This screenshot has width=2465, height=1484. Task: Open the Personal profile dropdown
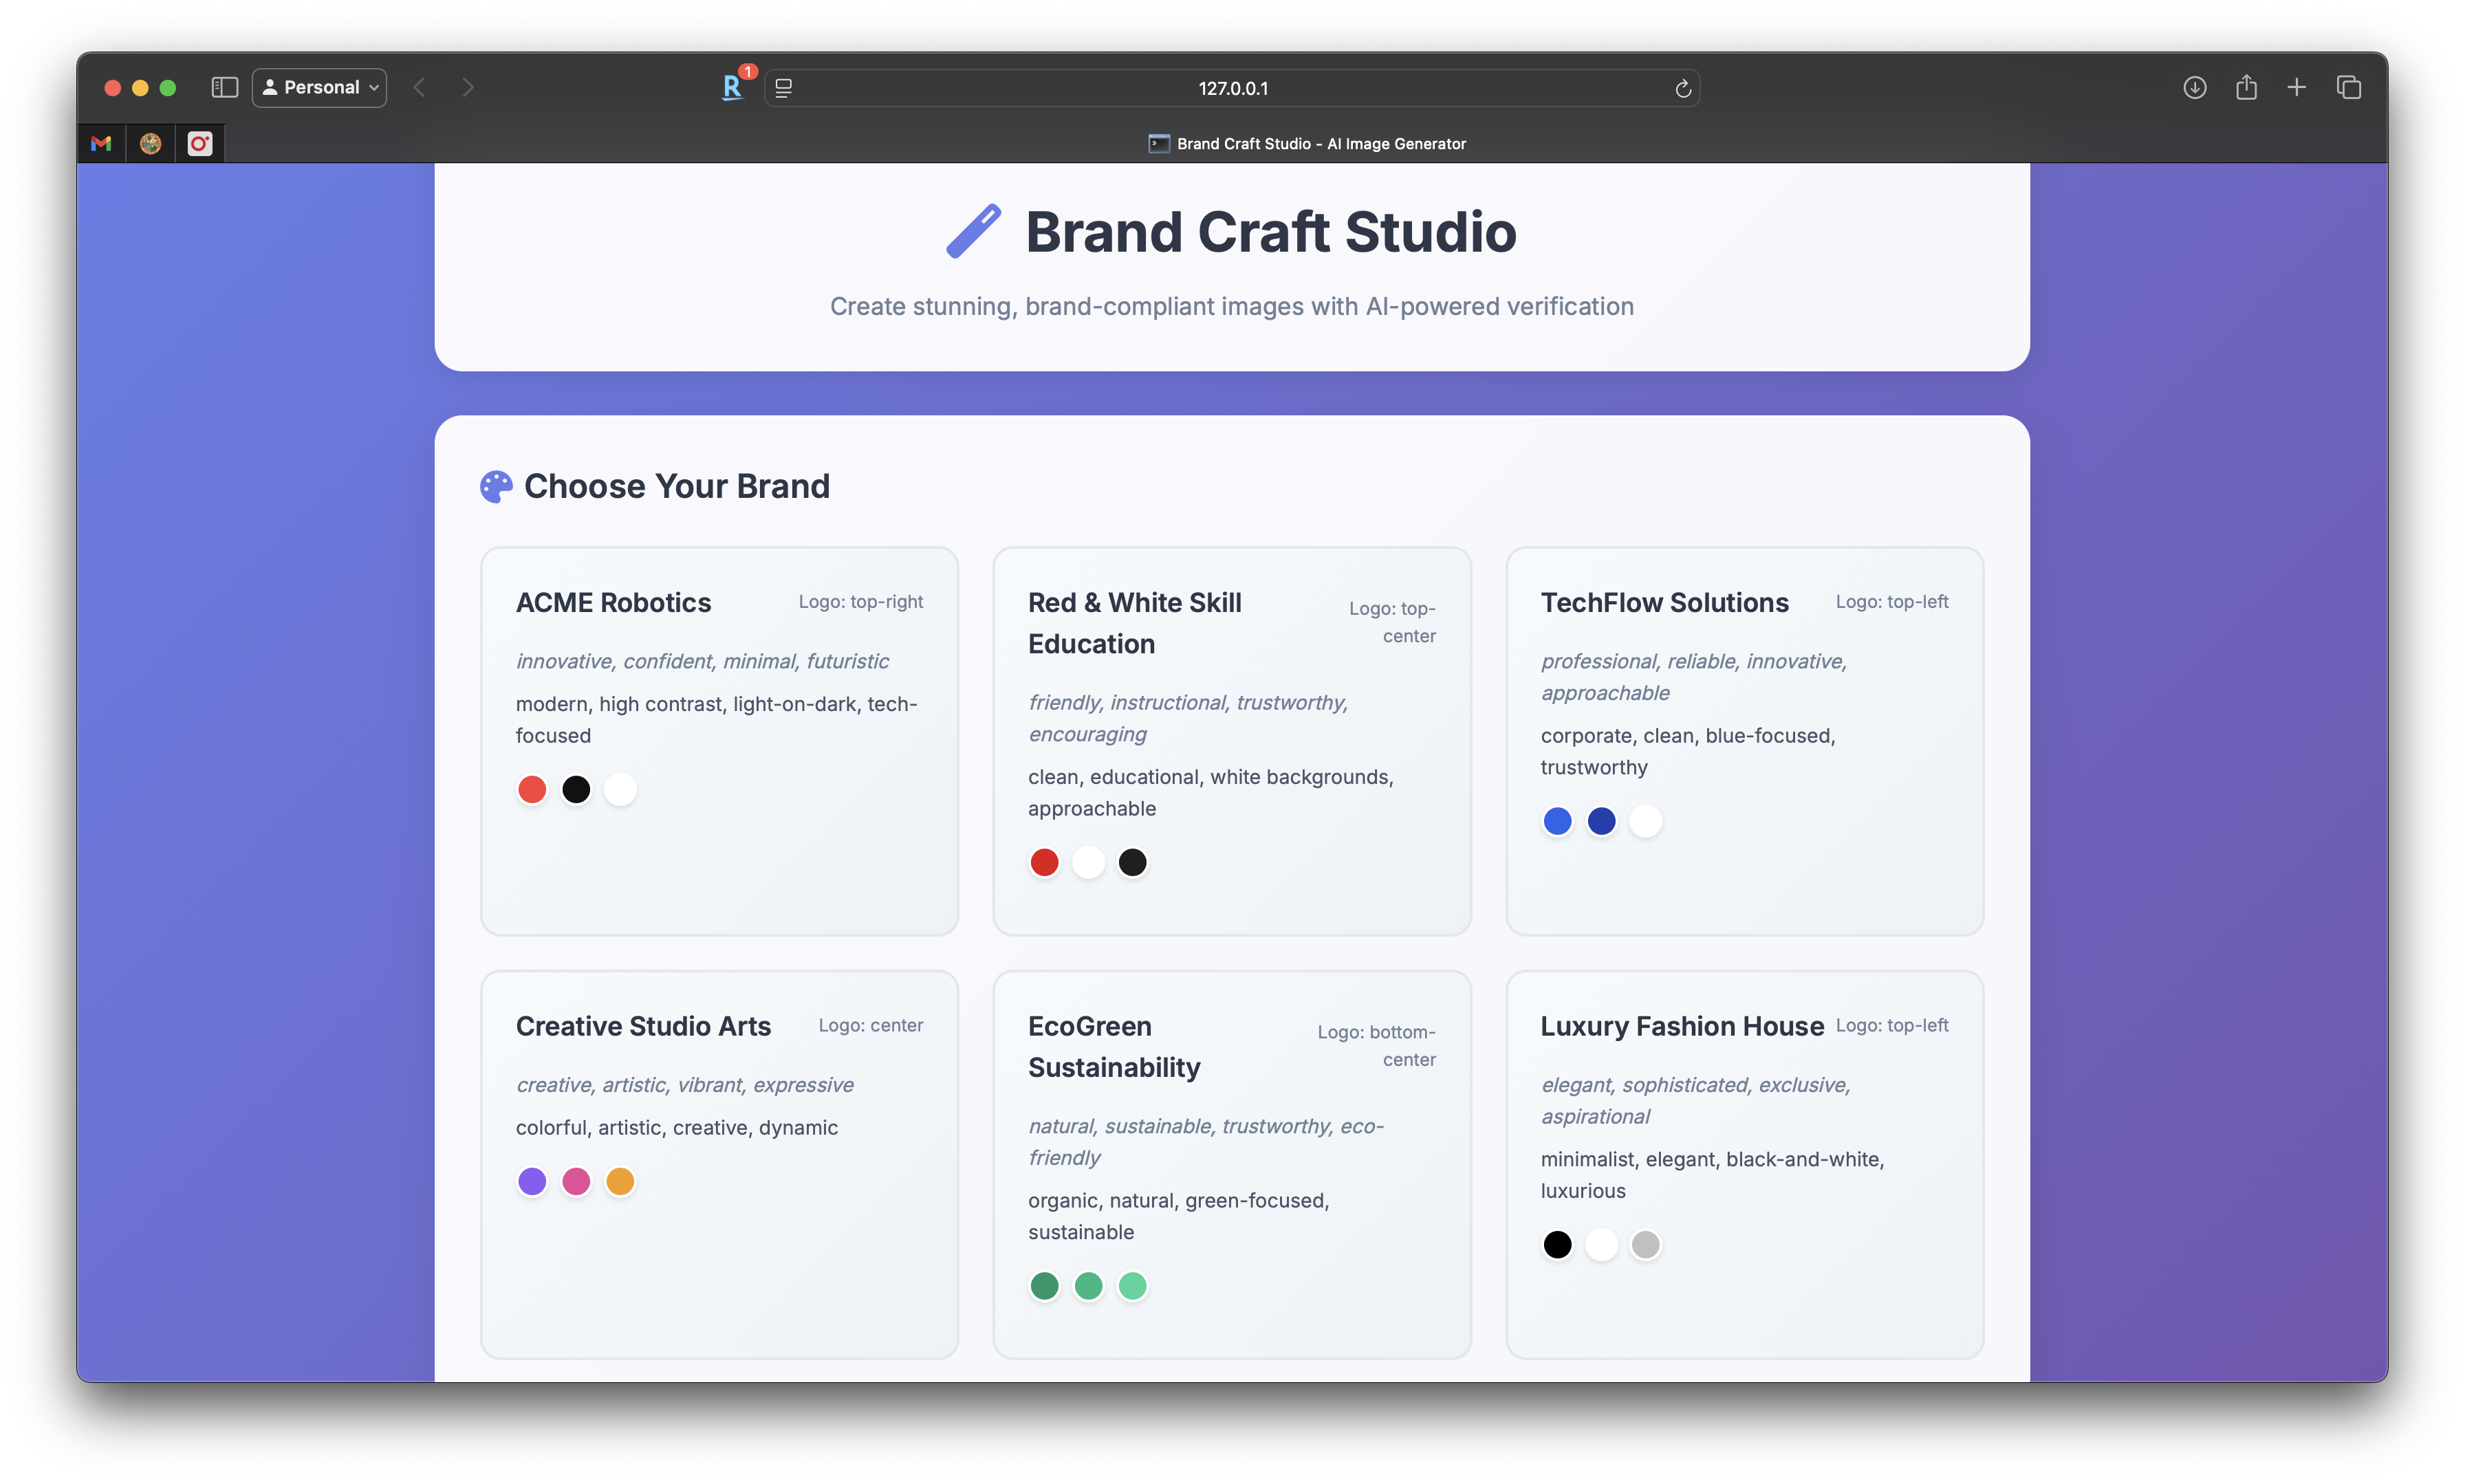pos(319,87)
